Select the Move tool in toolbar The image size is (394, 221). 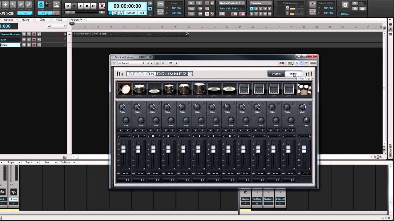(5, 5)
